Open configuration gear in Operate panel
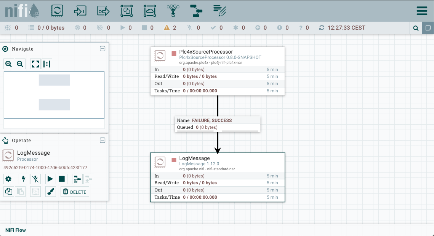 click(x=8, y=179)
